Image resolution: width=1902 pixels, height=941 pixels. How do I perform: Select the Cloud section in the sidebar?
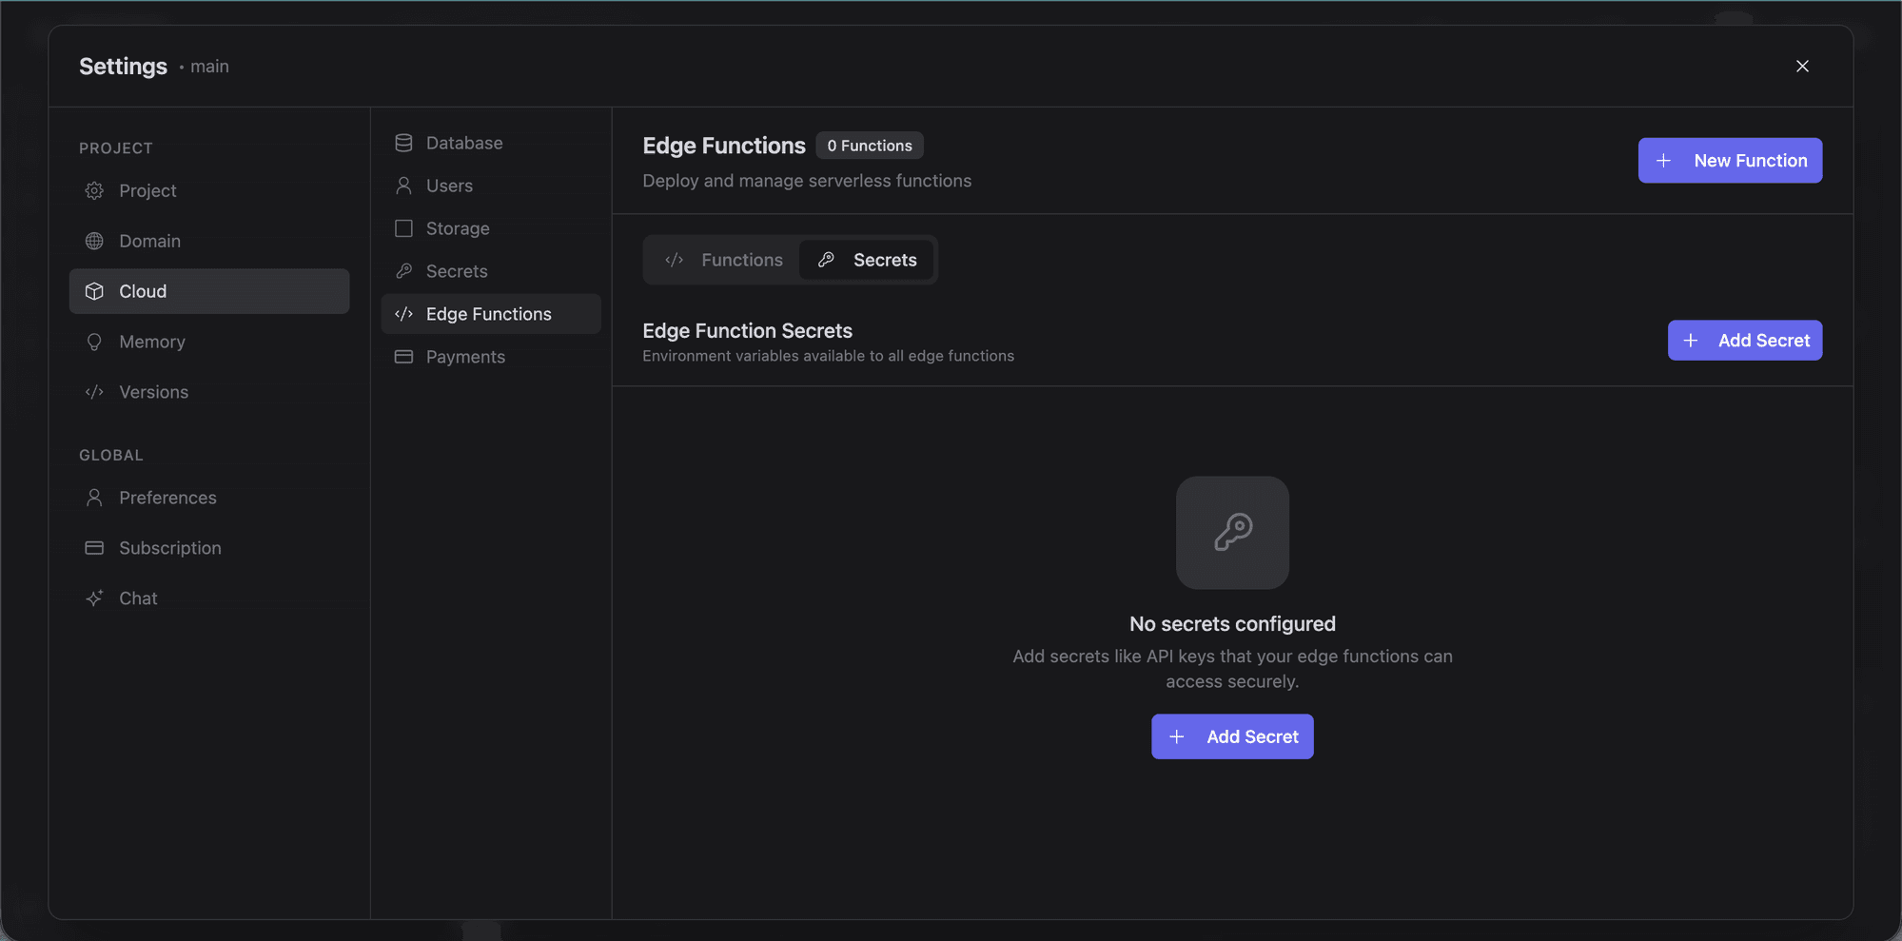[x=142, y=291]
